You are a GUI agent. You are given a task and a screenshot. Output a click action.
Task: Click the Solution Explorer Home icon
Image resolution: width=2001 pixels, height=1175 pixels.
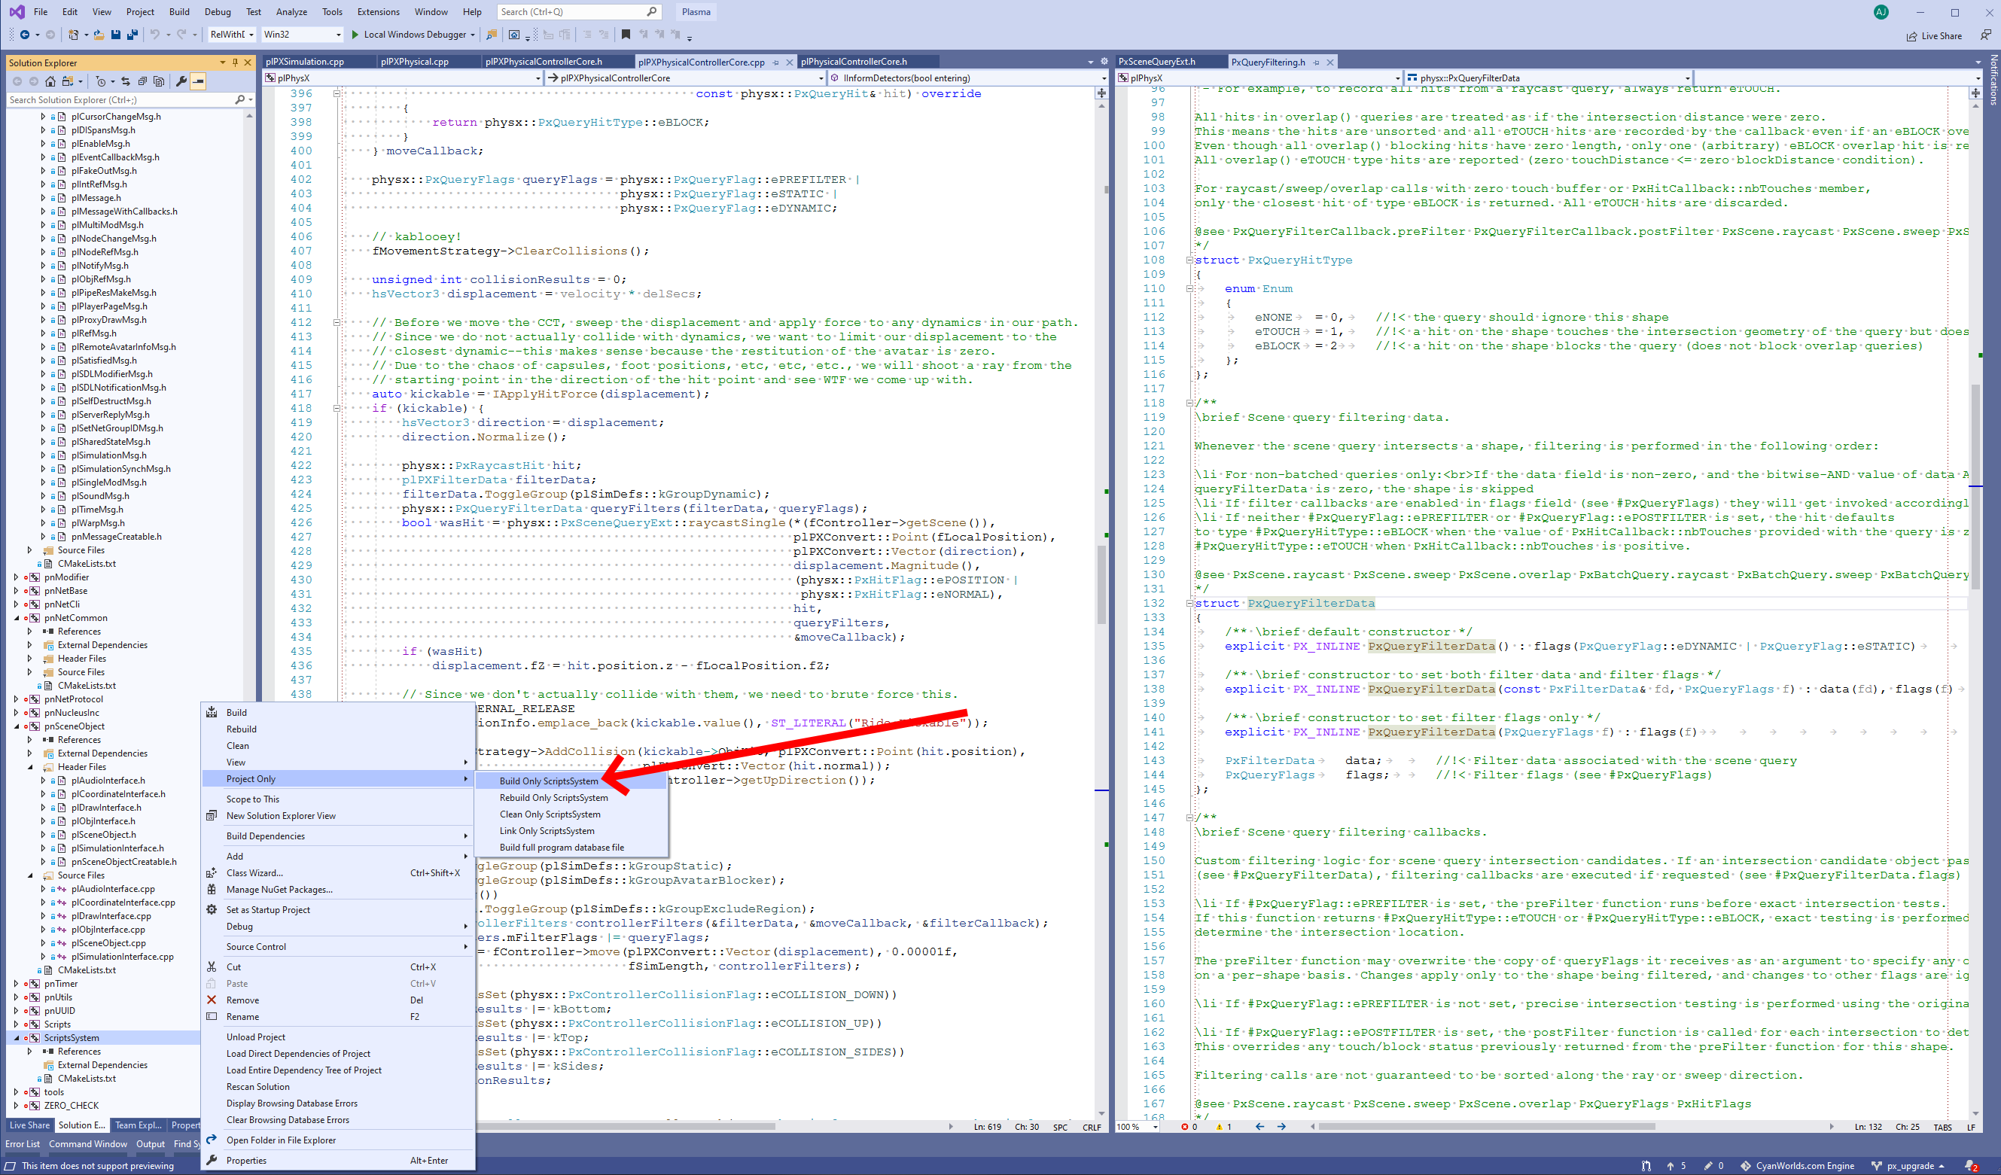pos(50,81)
